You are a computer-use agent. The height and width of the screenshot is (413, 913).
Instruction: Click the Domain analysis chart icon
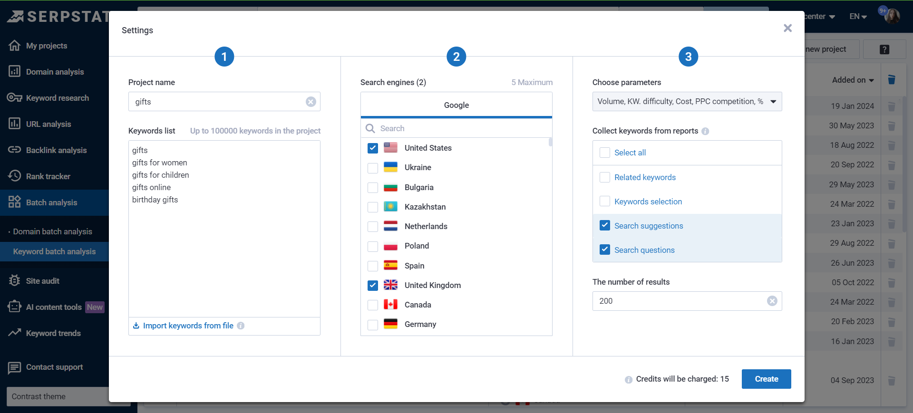(x=15, y=72)
